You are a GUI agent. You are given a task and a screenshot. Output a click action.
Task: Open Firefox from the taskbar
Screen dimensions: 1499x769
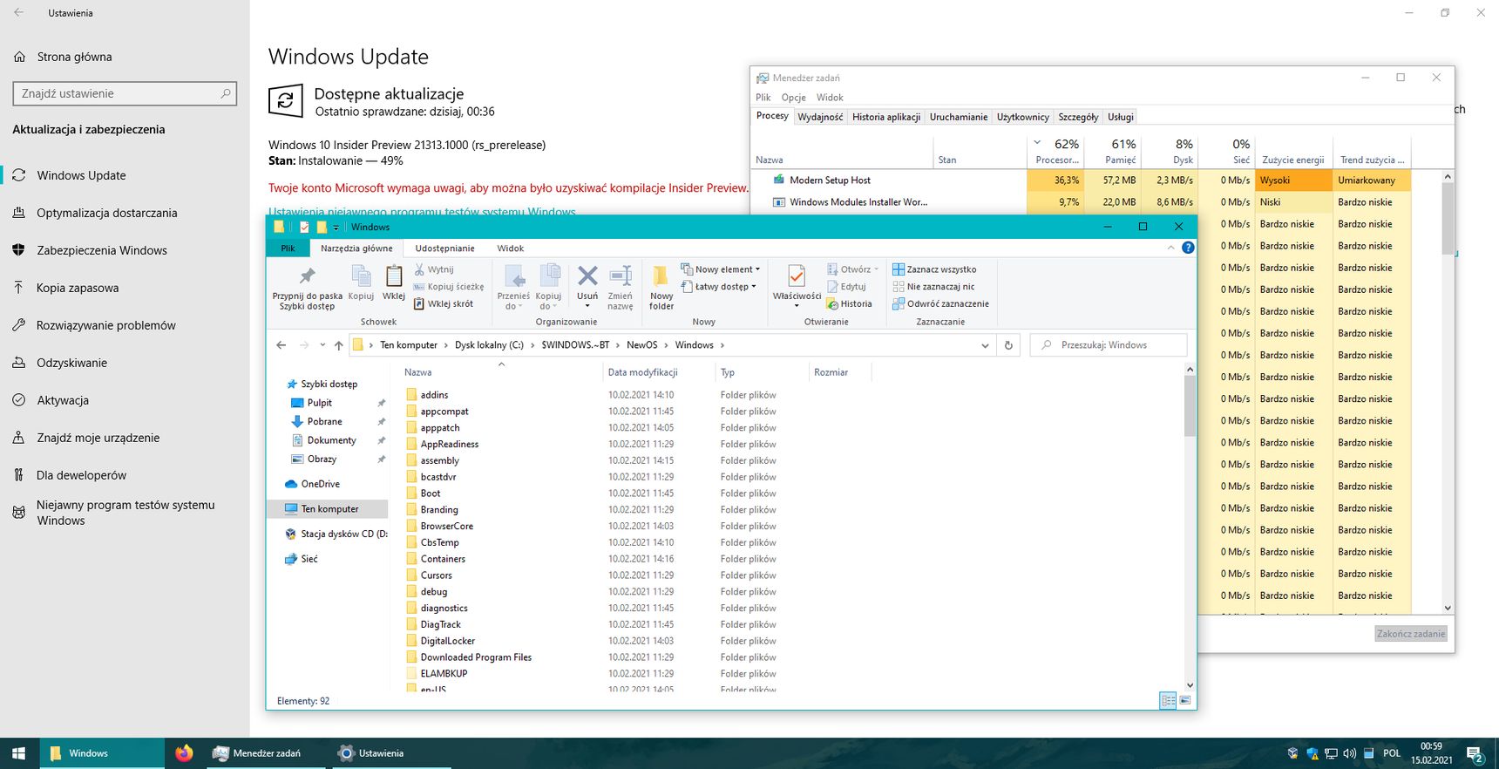pos(184,753)
